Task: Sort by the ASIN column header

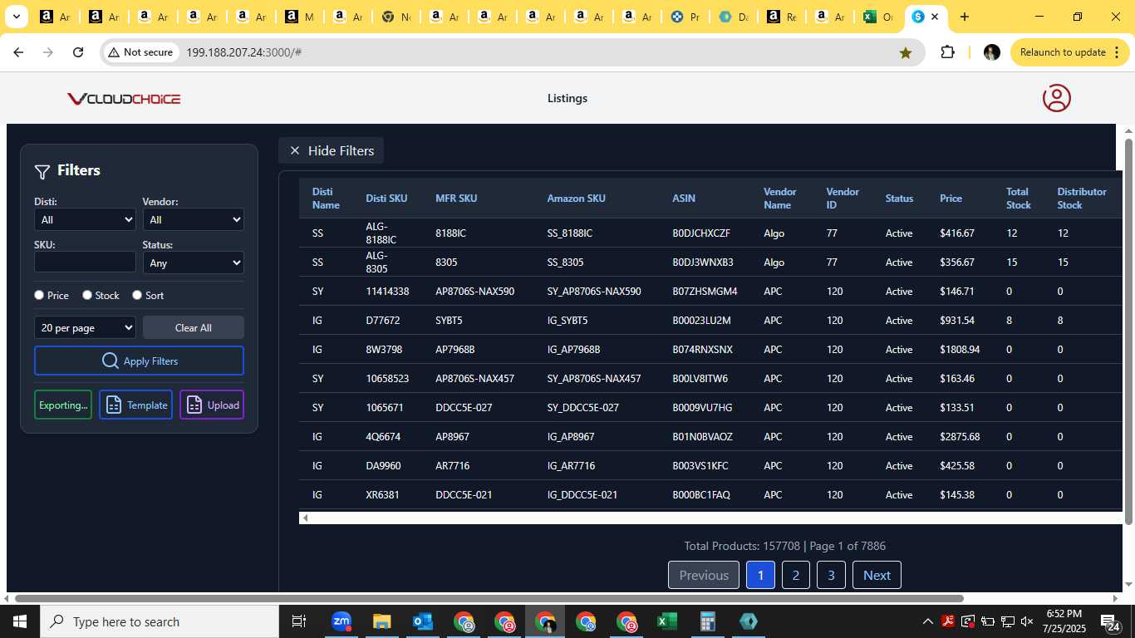Action: (x=684, y=198)
